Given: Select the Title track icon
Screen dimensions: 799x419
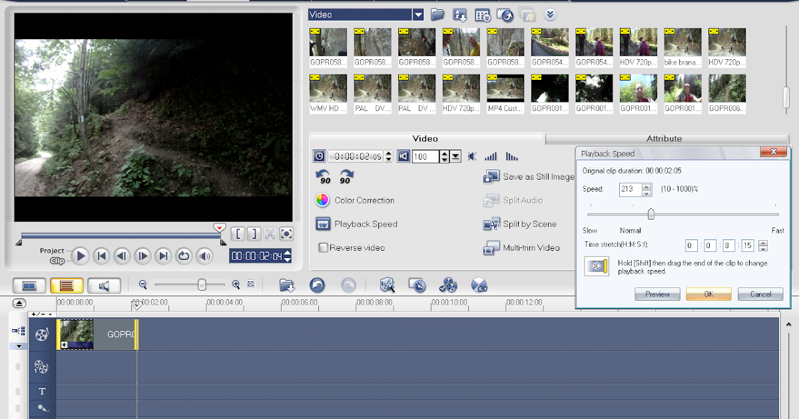Looking at the screenshot, I should 42,392.
